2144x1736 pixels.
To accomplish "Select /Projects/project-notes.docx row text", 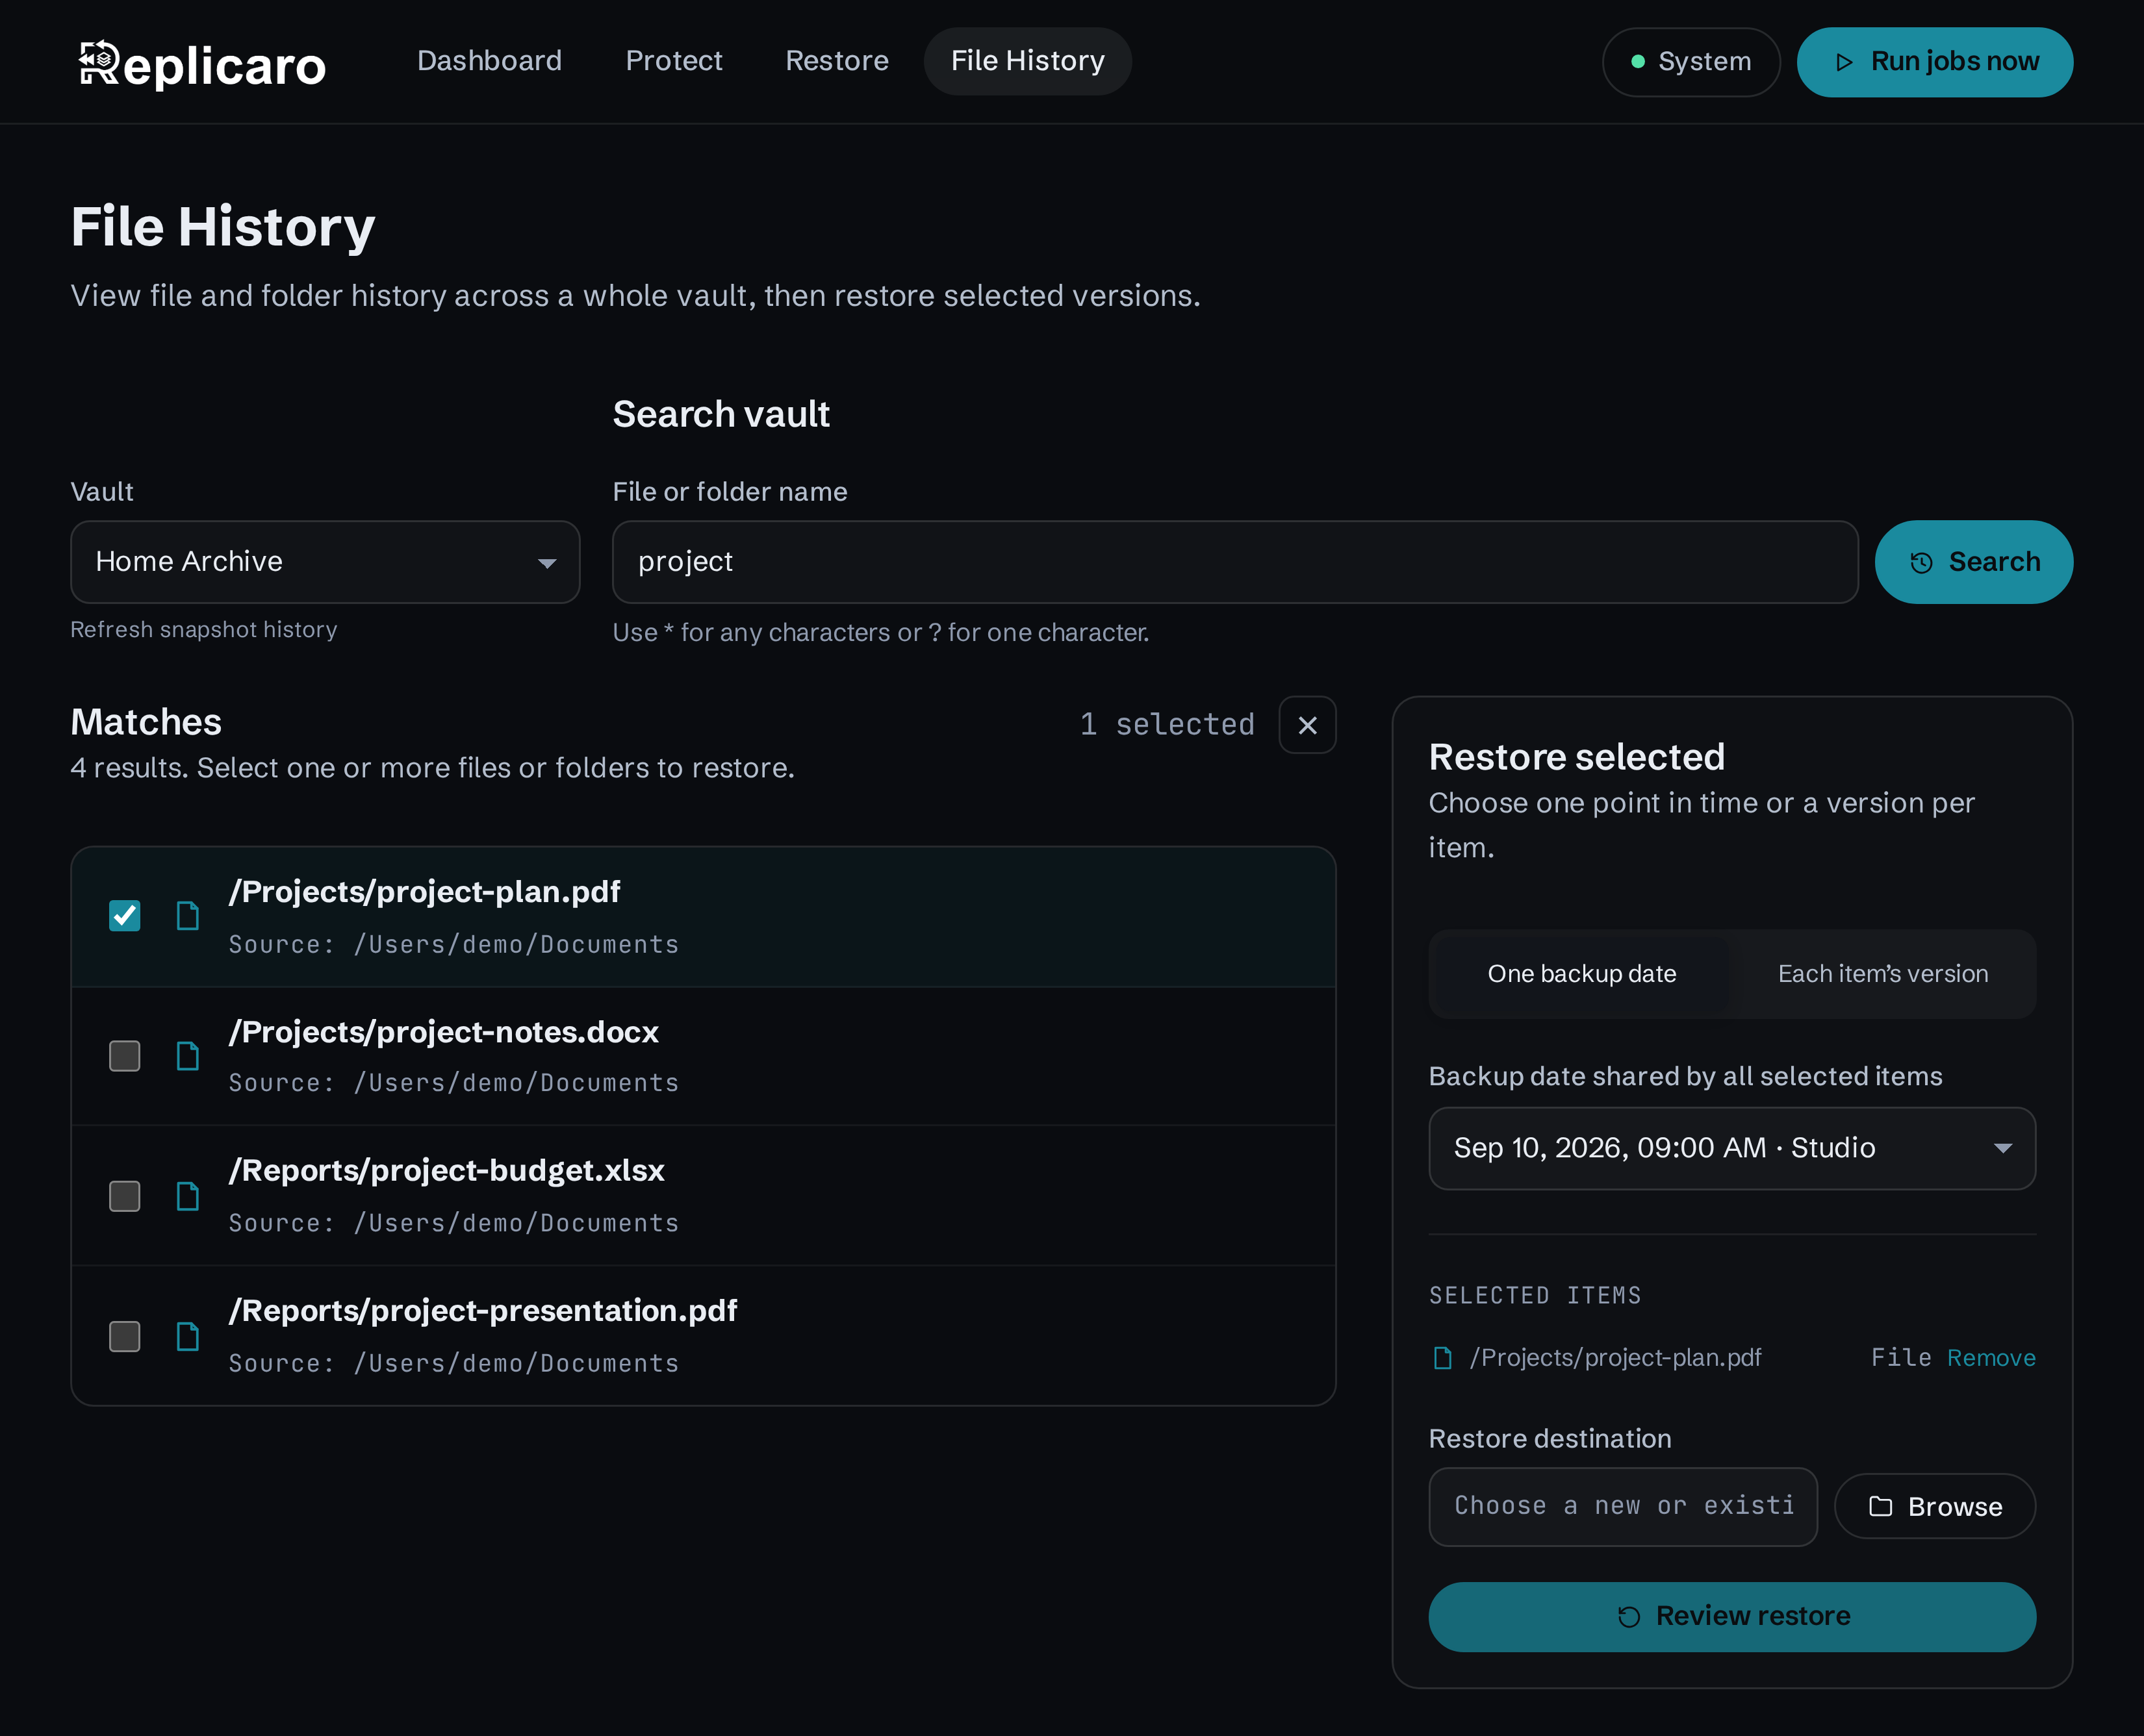I will (444, 1032).
